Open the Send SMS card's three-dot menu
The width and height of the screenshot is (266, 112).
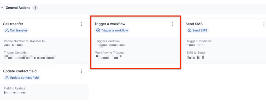pyautogui.click(x=264, y=24)
